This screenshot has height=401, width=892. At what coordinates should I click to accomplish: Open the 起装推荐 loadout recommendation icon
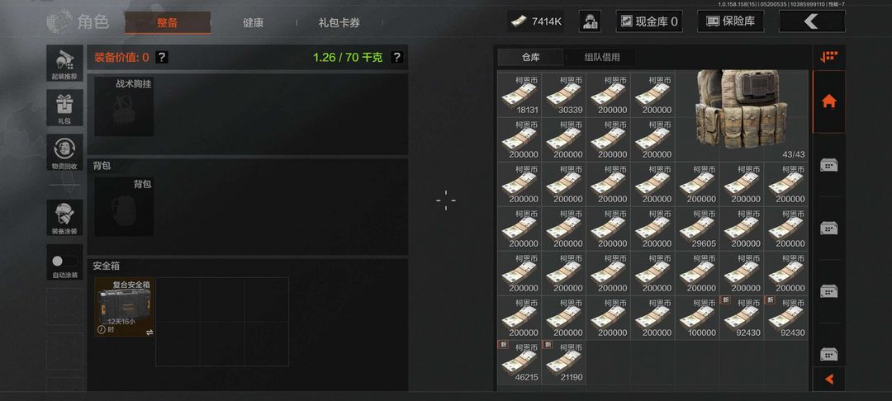point(65,63)
